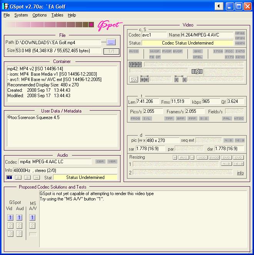Click the minus button in Resizing row
This screenshot has width=254, height=255.
[x=192, y=157]
